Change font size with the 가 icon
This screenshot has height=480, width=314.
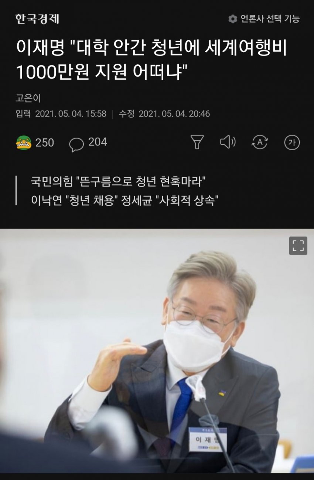292,142
